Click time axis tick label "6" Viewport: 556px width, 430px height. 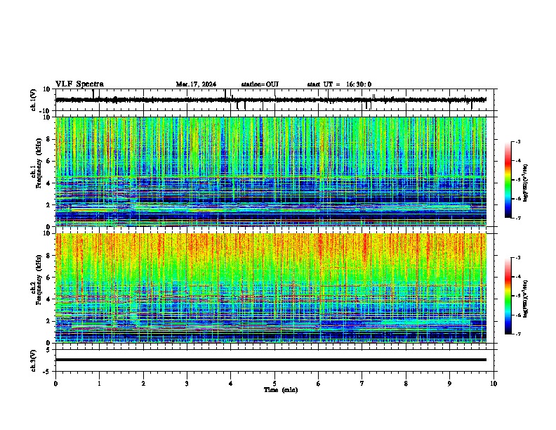pos(319,384)
